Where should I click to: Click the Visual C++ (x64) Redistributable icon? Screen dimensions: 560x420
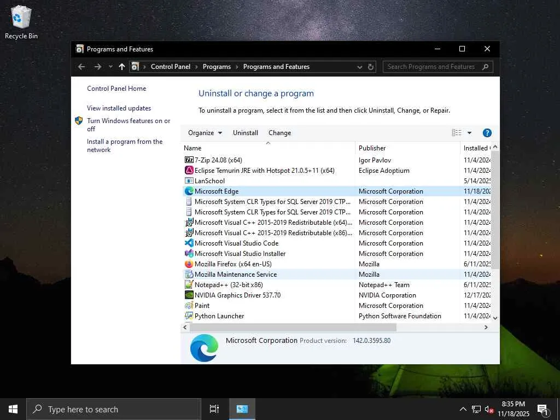pyautogui.click(x=189, y=223)
